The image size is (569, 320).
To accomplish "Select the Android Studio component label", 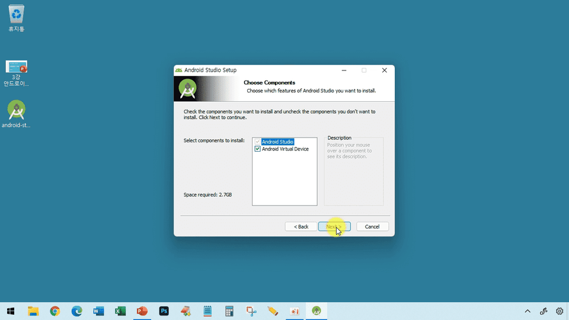I will pyautogui.click(x=277, y=142).
